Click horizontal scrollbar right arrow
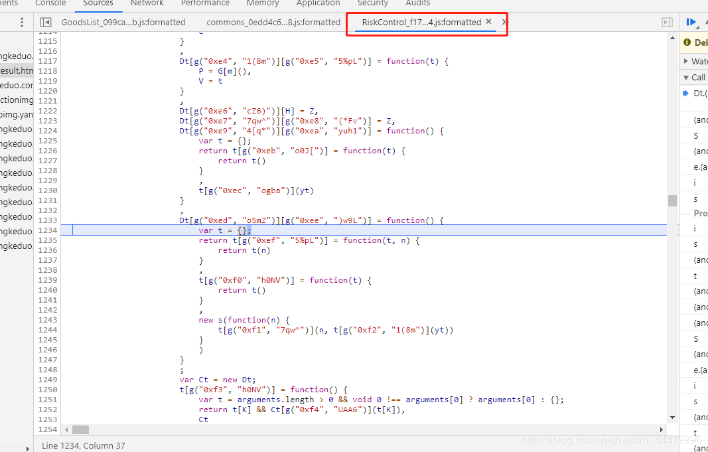The width and height of the screenshot is (708, 452). click(x=662, y=429)
